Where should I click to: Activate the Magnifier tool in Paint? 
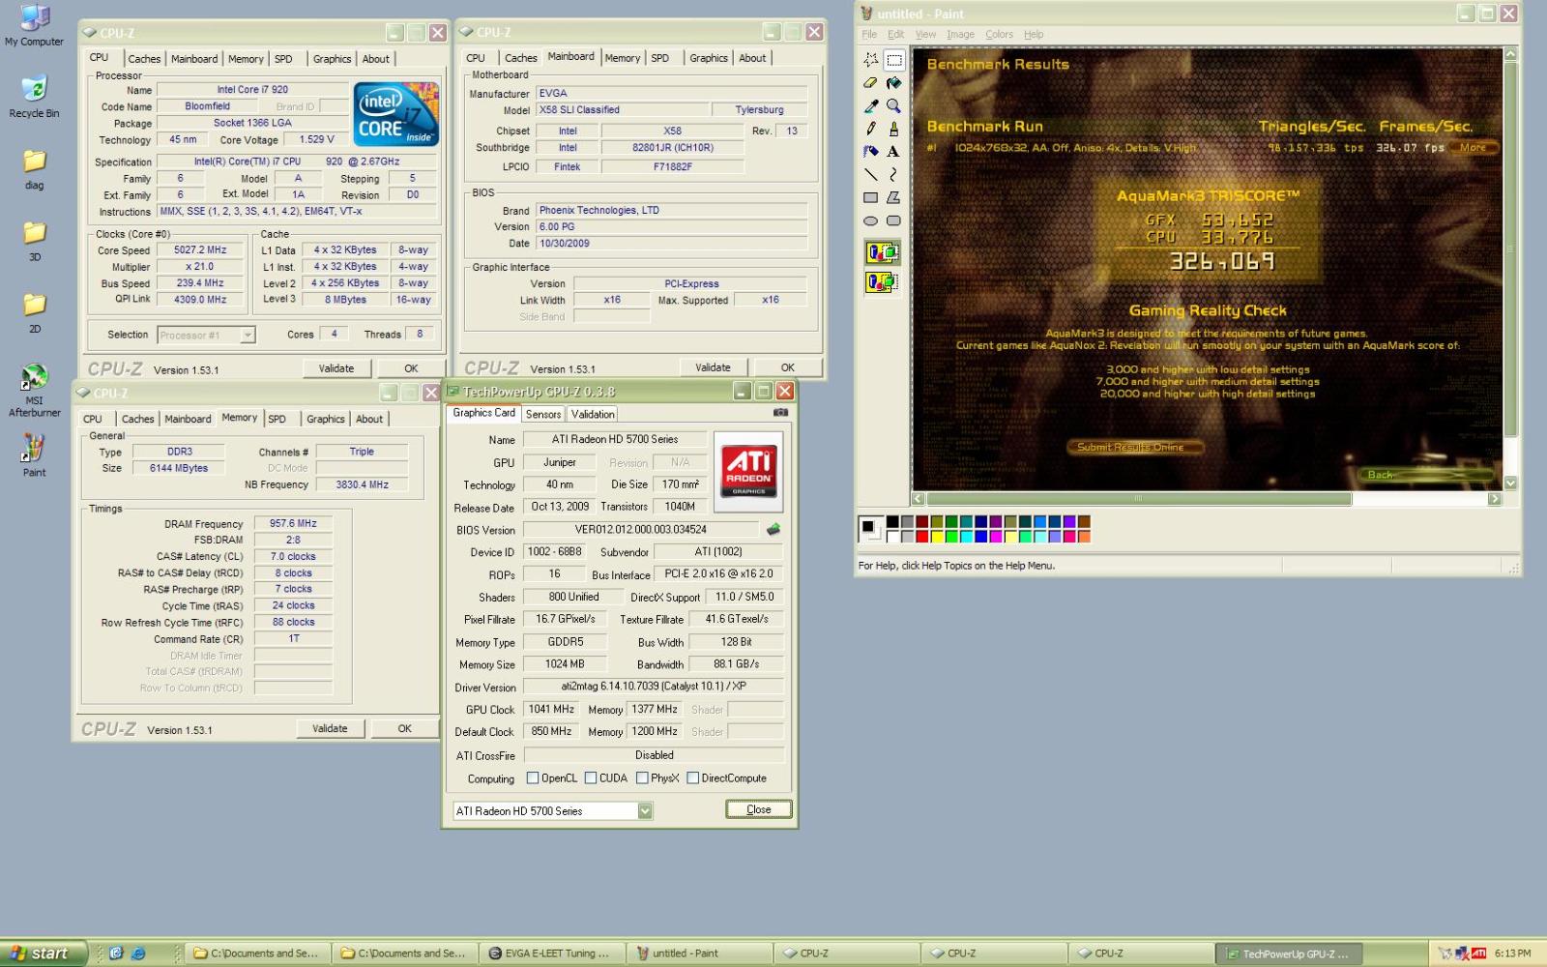pos(894,105)
